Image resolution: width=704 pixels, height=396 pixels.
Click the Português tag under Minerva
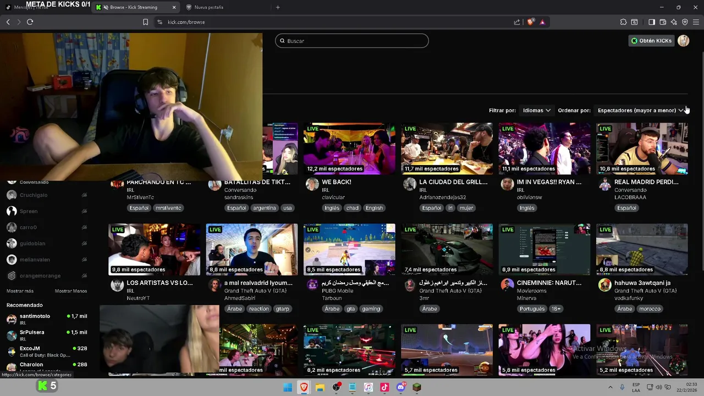532,309
